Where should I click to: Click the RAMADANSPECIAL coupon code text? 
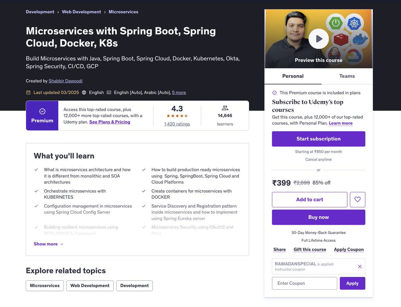click(x=295, y=264)
